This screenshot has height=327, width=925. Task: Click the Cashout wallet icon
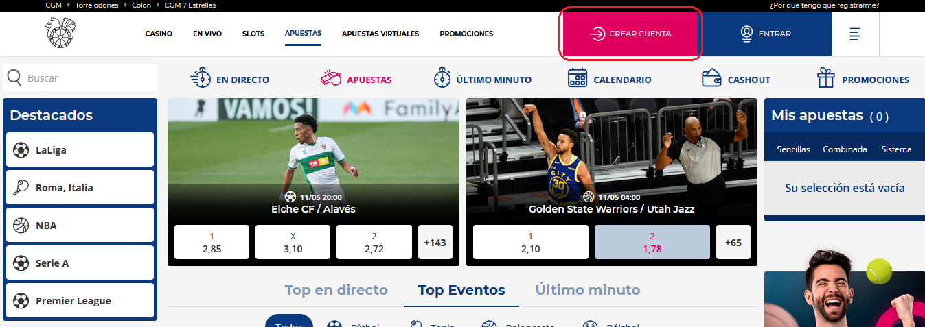711,78
